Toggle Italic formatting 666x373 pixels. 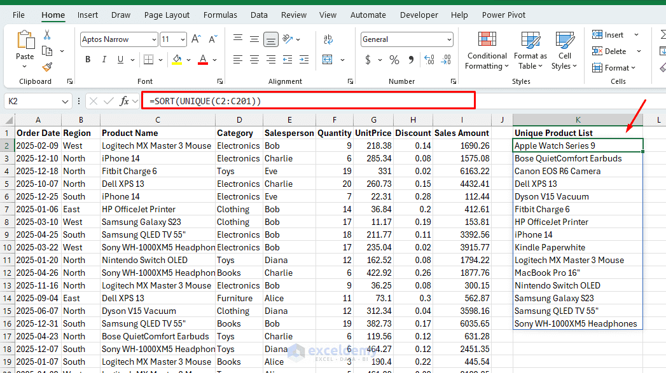point(104,59)
